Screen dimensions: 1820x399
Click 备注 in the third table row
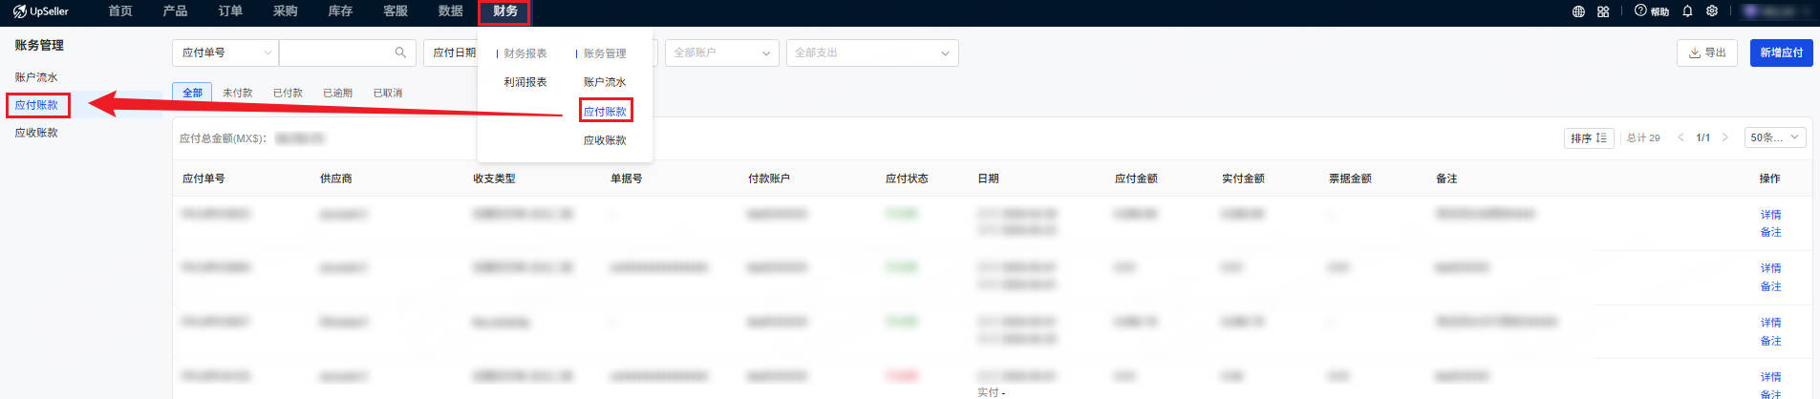(x=1770, y=341)
